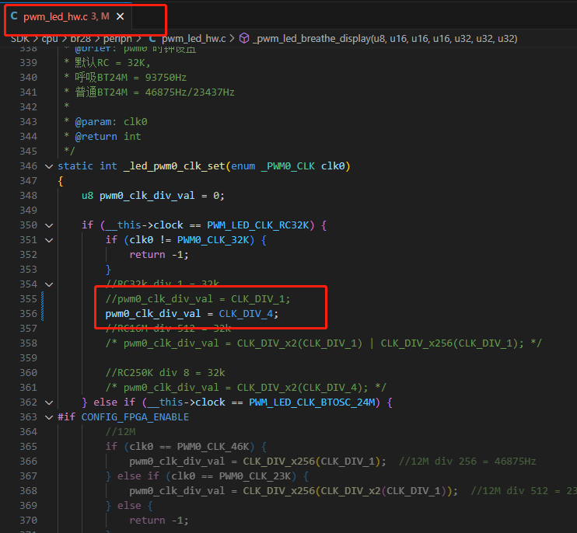Open the pwm_led_hw.c breadcrumb segment

tap(194, 39)
